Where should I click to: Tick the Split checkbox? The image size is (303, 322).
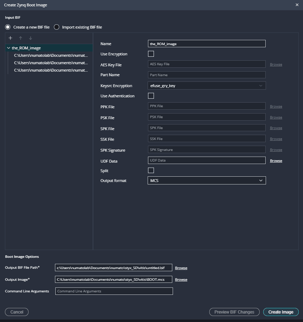pyautogui.click(x=151, y=170)
